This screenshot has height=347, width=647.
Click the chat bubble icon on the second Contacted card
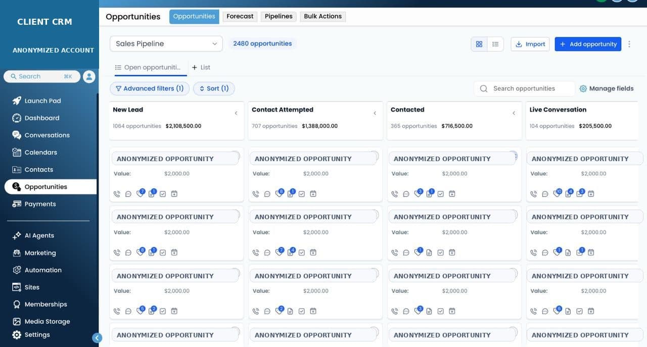[406, 253]
